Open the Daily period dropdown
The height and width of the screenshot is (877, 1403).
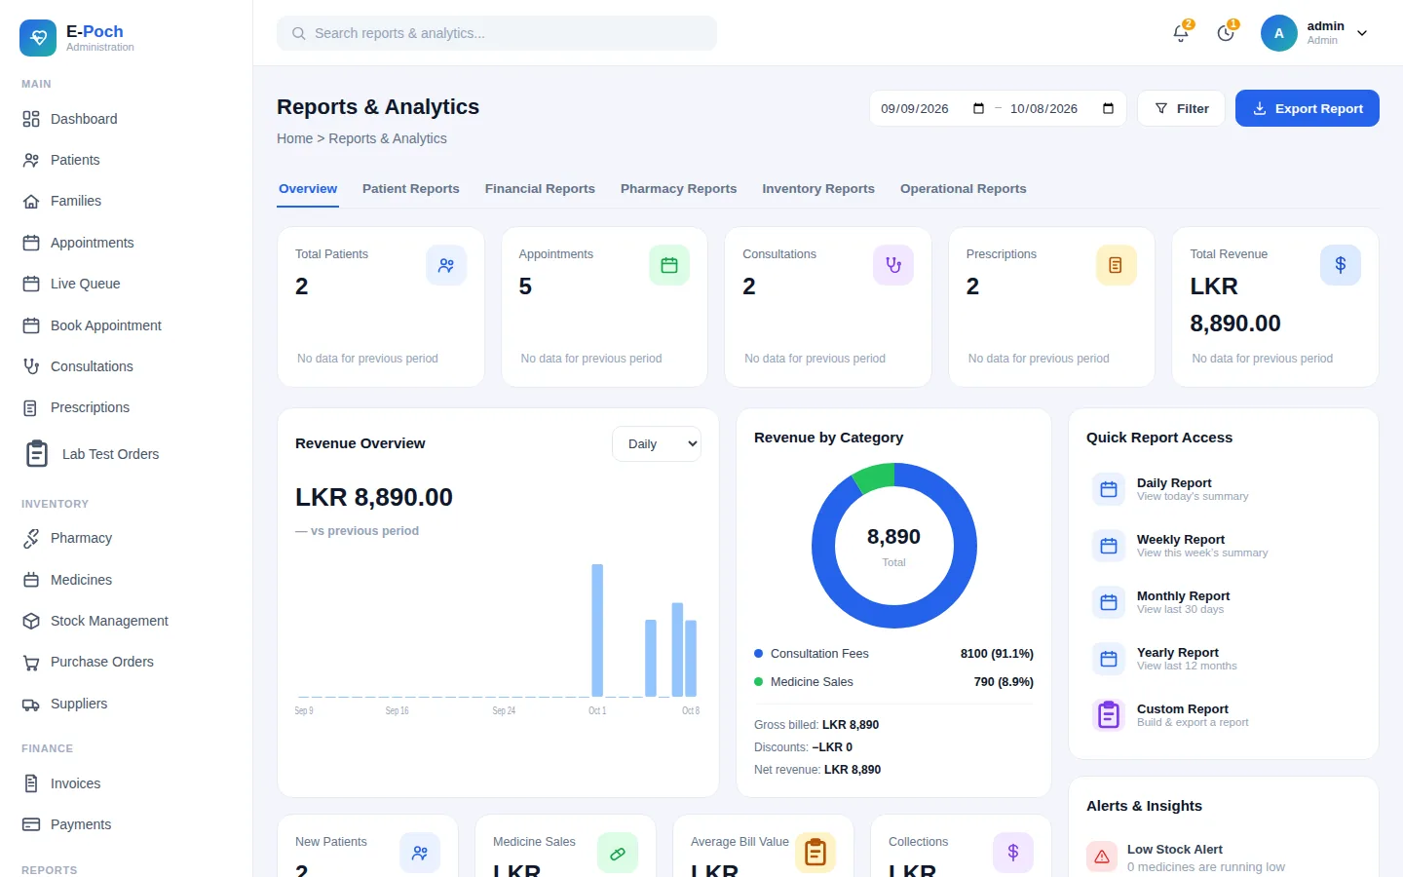(657, 444)
